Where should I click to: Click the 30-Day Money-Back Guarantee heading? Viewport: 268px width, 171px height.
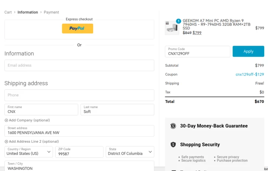coord(214,126)
